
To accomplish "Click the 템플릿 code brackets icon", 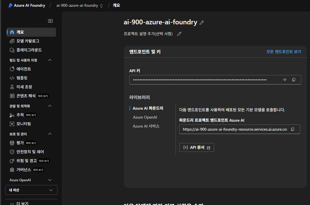I will pyautogui.click(x=12, y=78).
